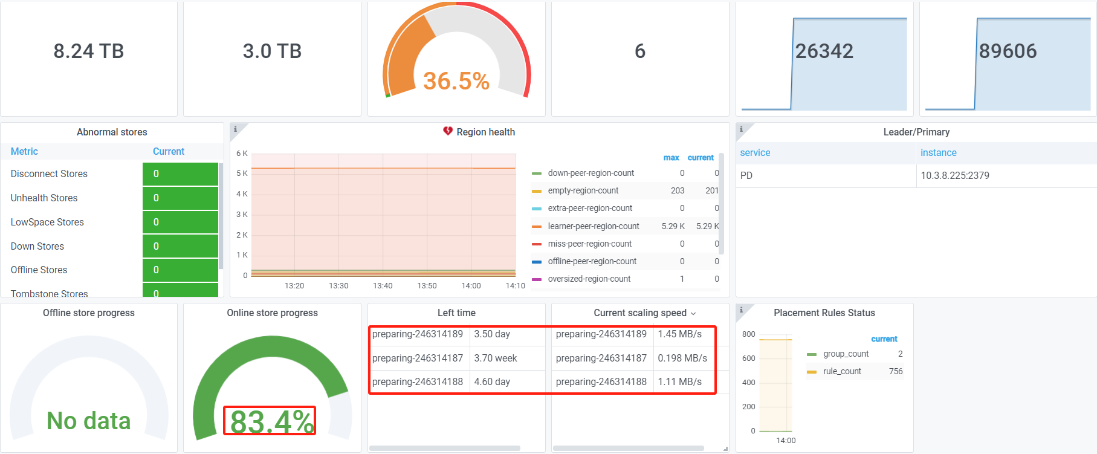Toggle the empty-region-count series visibility
Image resolution: width=1097 pixels, height=454 pixels.
[x=583, y=190]
